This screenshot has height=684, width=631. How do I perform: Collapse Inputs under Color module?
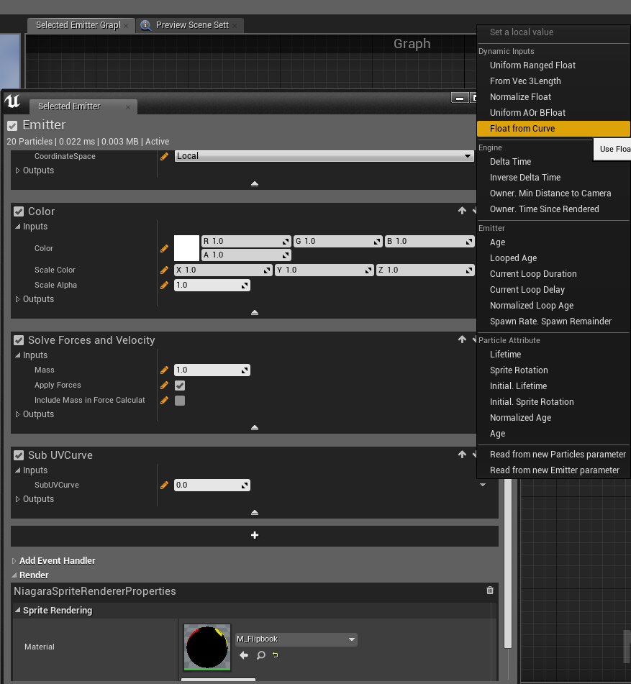(17, 227)
